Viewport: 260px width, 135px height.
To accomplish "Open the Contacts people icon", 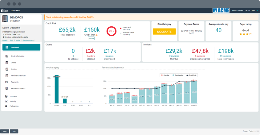I will coord(6,96).
